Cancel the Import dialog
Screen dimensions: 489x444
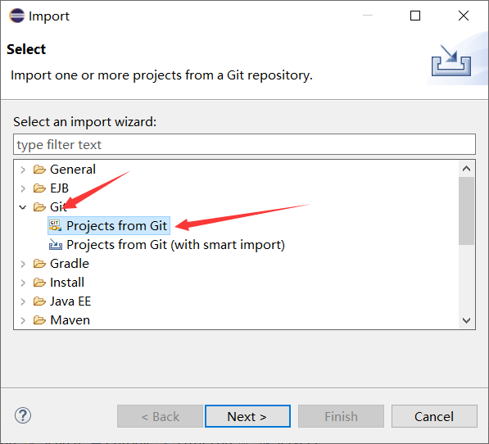point(434,416)
